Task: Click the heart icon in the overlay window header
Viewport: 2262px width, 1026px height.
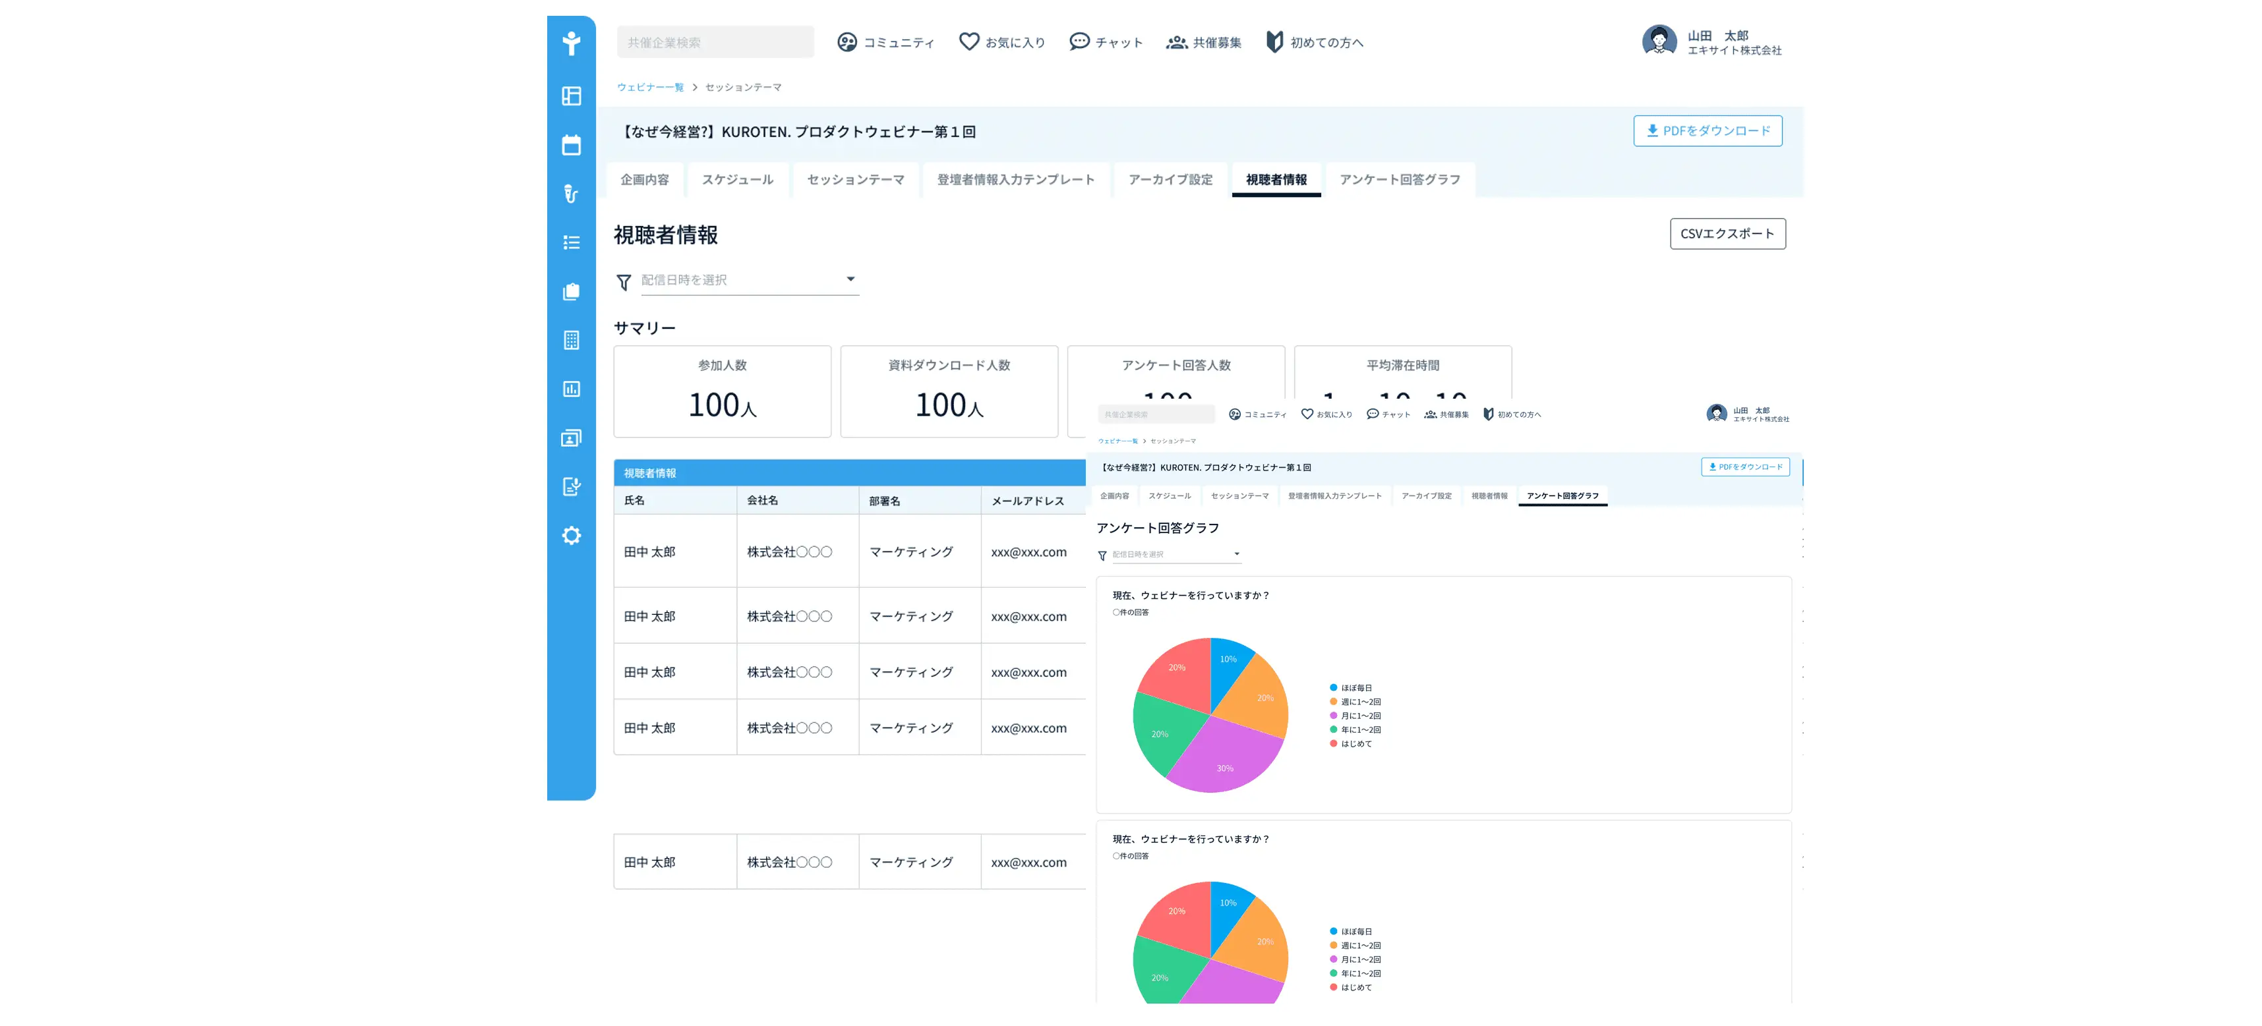Action: point(1307,413)
